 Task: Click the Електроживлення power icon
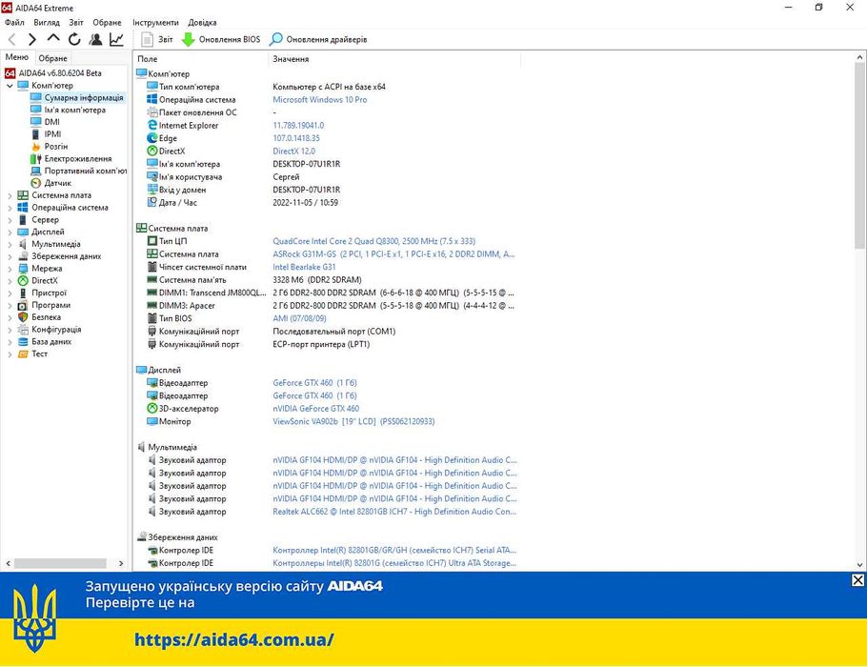coord(36,159)
